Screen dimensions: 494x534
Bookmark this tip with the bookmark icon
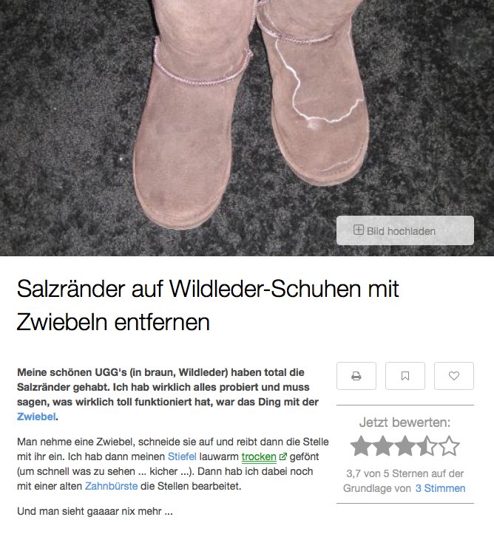point(405,376)
